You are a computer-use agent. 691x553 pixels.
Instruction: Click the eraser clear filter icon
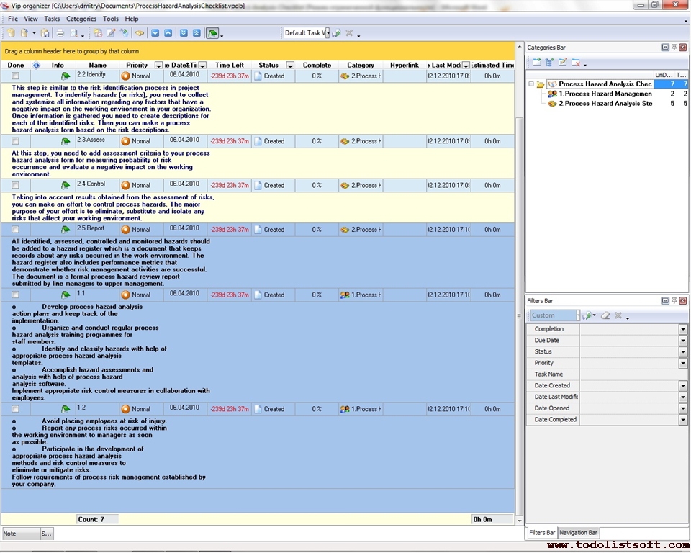click(605, 315)
